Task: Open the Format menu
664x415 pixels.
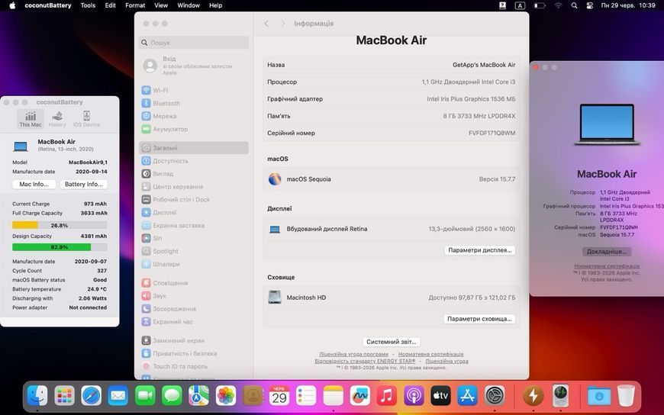Action: (x=135, y=5)
